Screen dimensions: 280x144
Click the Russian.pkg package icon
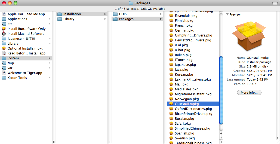171,118
